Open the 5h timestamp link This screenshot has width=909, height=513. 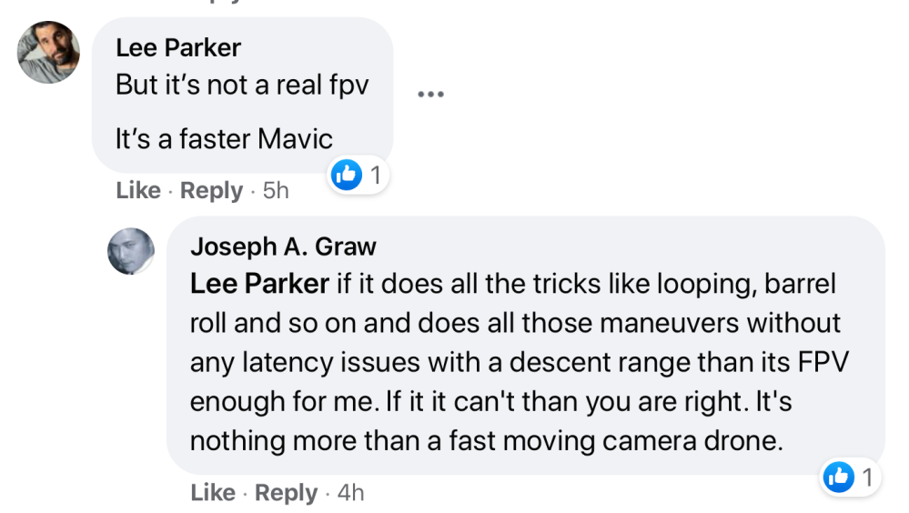[x=275, y=191]
